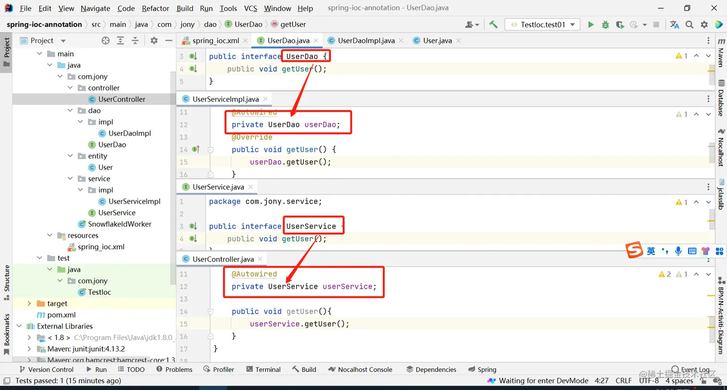Switch to the spring_ioc.xml editor tab
The height and width of the screenshot is (390, 727).
click(x=216, y=41)
